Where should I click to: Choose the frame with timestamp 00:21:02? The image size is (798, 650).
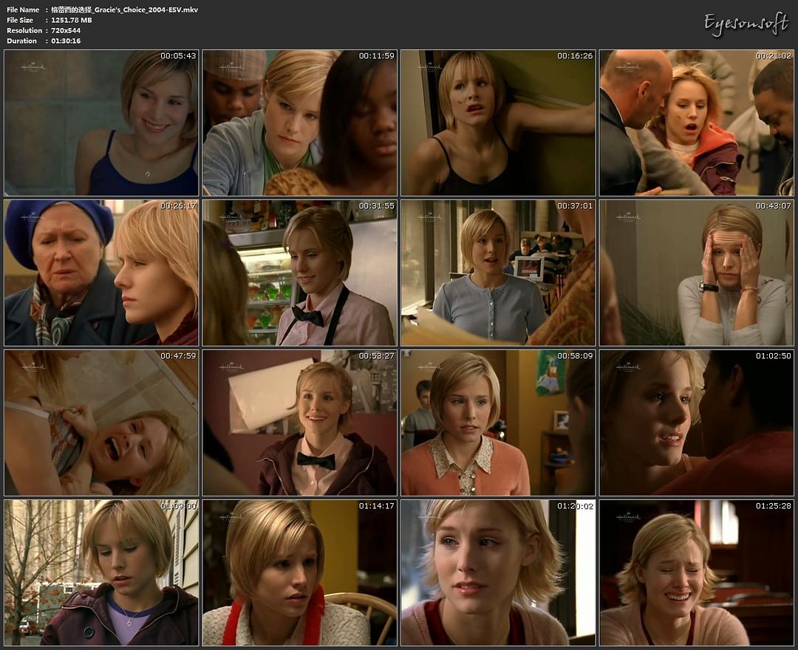[x=696, y=123]
